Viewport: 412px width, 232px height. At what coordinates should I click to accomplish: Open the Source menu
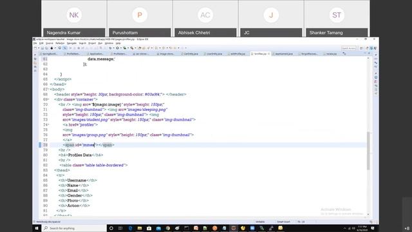tap(50, 43)
